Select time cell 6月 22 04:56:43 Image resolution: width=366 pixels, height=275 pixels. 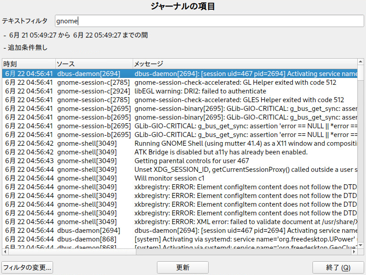pos(29,161)
